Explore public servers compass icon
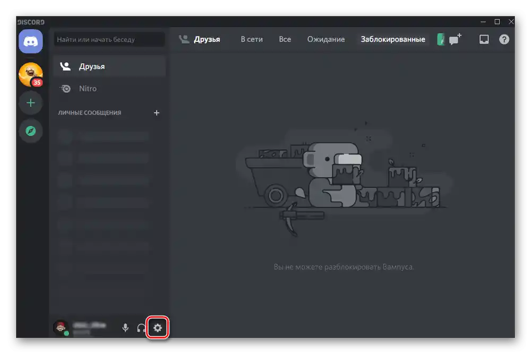531x354 pixels. (x=31, y=131)
